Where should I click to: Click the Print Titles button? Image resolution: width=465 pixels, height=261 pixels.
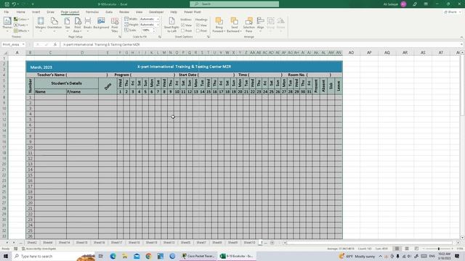[x=115, y=25]
